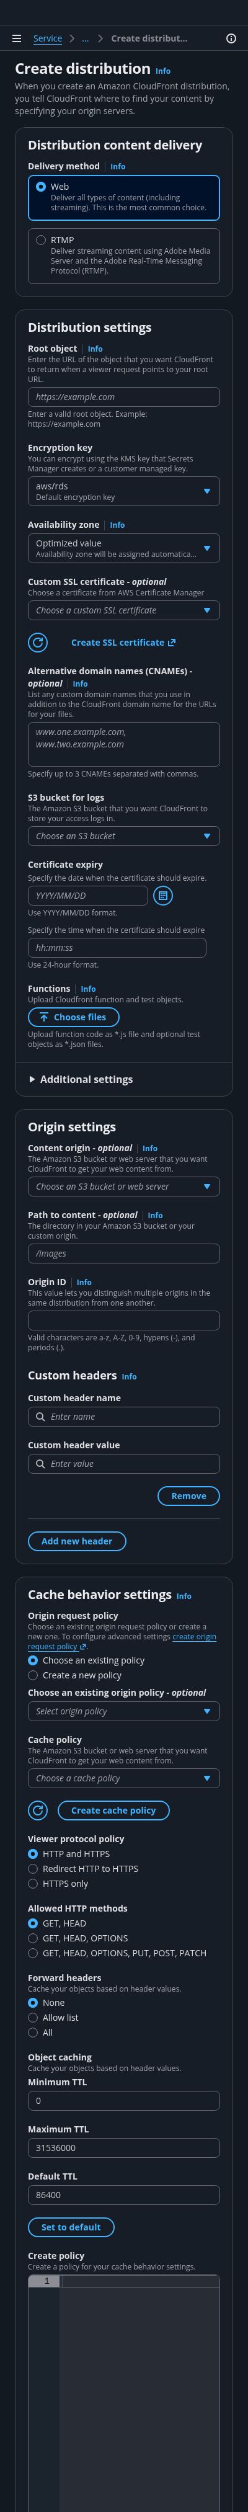Click the search icon in Custom header name
248x2512 pixels.
coord(41,1417)
